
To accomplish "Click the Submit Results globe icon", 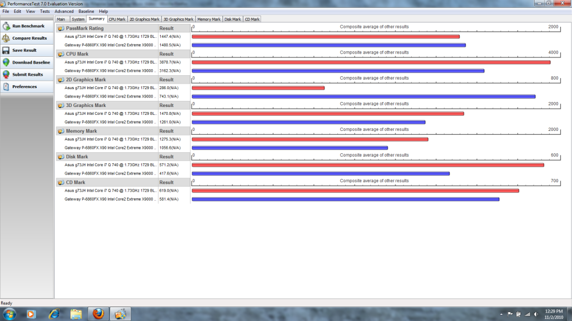I will tap(6, 74).
